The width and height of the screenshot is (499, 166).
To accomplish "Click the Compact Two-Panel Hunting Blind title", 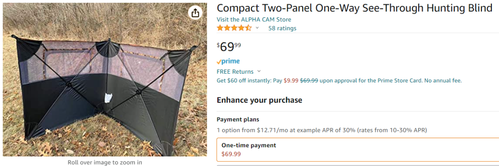I will coord(354,8).
